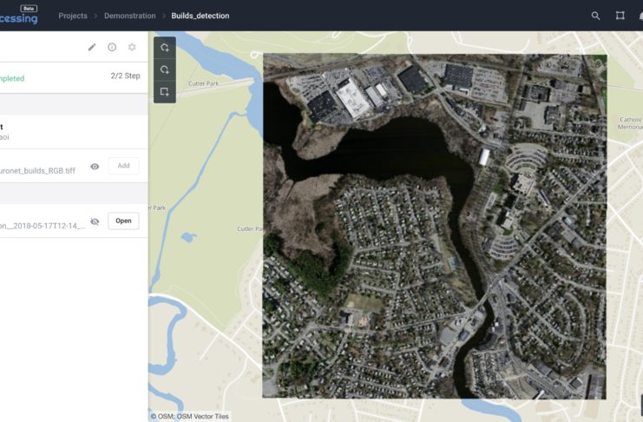Click the 2/2 Step indicator

pos(125,76)
